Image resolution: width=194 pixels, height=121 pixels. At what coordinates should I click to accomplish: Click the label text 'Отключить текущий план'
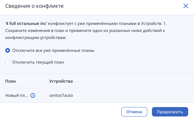38,62
